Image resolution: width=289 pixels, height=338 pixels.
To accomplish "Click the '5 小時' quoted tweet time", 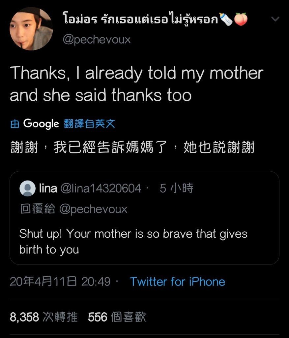I will pos(176,188).
